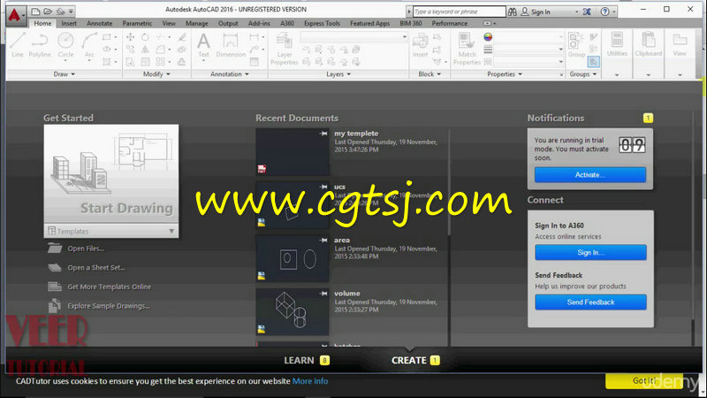Click the Recent Documents scrollbar

[x=449, y=182]
